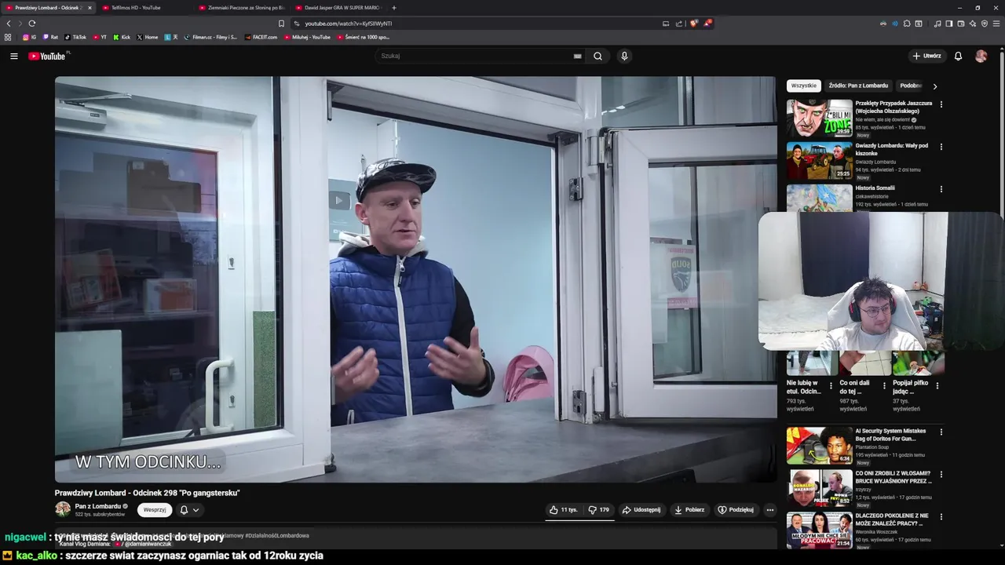
Task: Reload the current page
Action: pyautogui.click(x=31, y=24)
